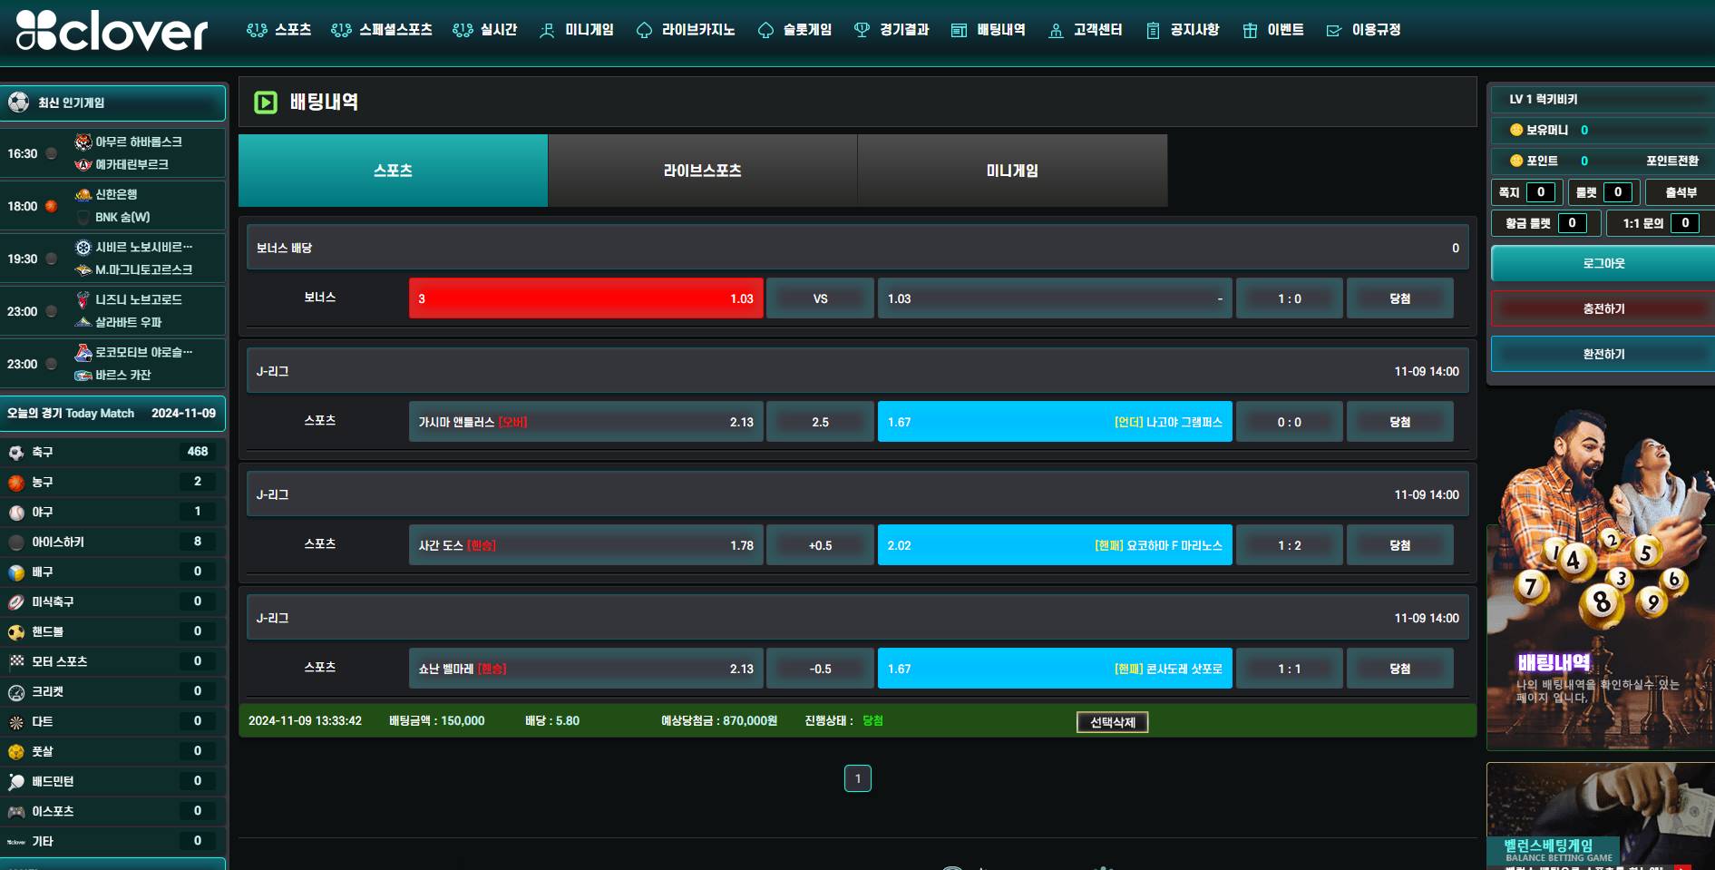
Task: Go to pagination page 1
Action: (857, 778)
